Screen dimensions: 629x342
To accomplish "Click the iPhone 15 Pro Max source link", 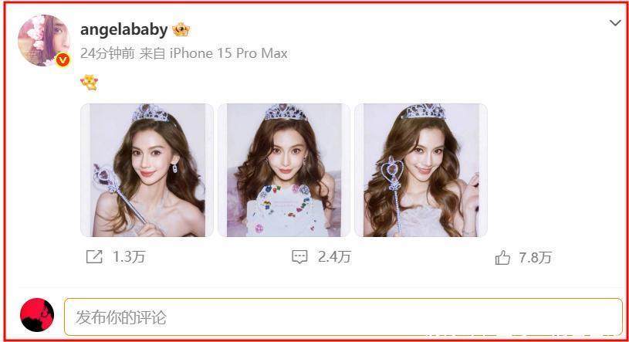I will pyautogui.click(x=228, y=53).
